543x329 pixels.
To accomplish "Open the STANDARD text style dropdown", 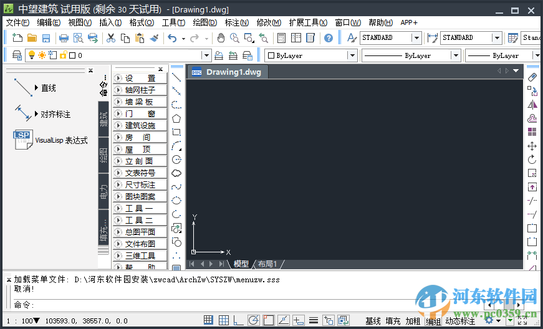I will point(416,38).
